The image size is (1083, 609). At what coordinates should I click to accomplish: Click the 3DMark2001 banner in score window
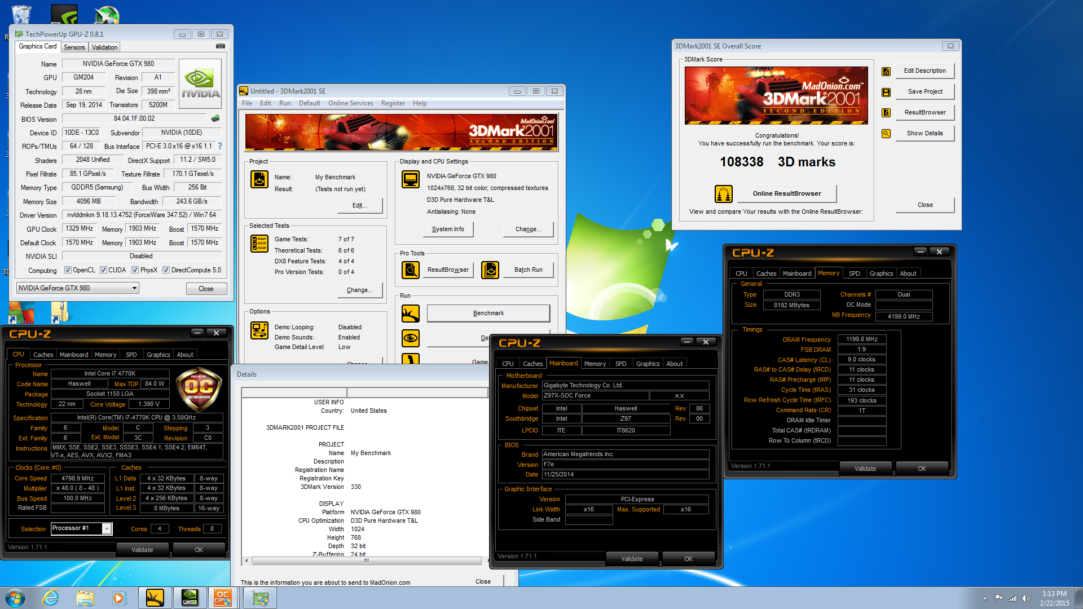[776, 95]
